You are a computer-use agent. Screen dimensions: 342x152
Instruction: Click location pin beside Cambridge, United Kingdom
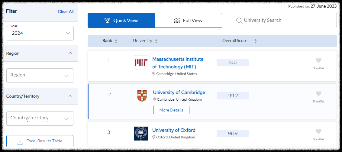pos(154,99)
